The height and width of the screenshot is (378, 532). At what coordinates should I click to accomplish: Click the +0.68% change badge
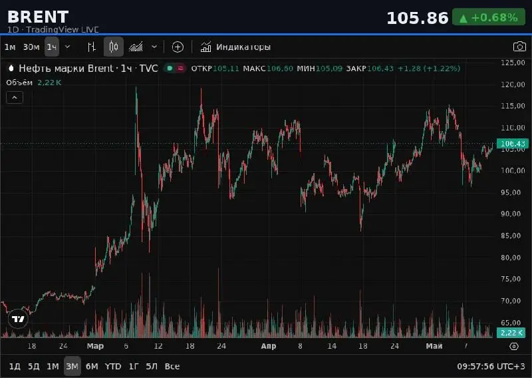(x=489, y=17)
